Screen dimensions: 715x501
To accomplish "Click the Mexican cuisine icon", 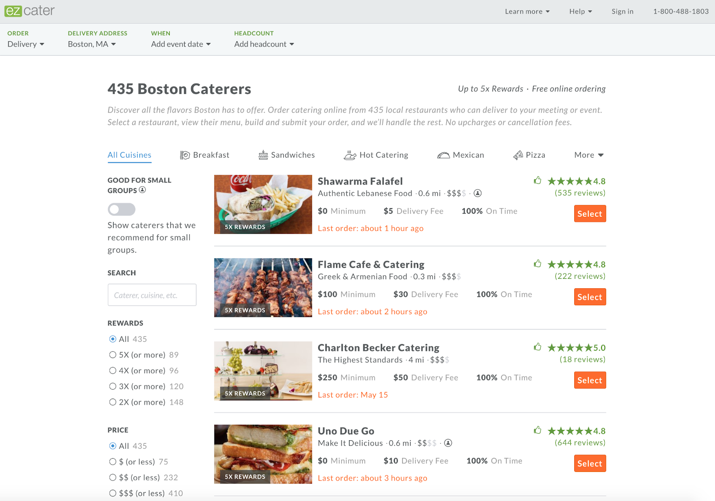I will [443, 155].
